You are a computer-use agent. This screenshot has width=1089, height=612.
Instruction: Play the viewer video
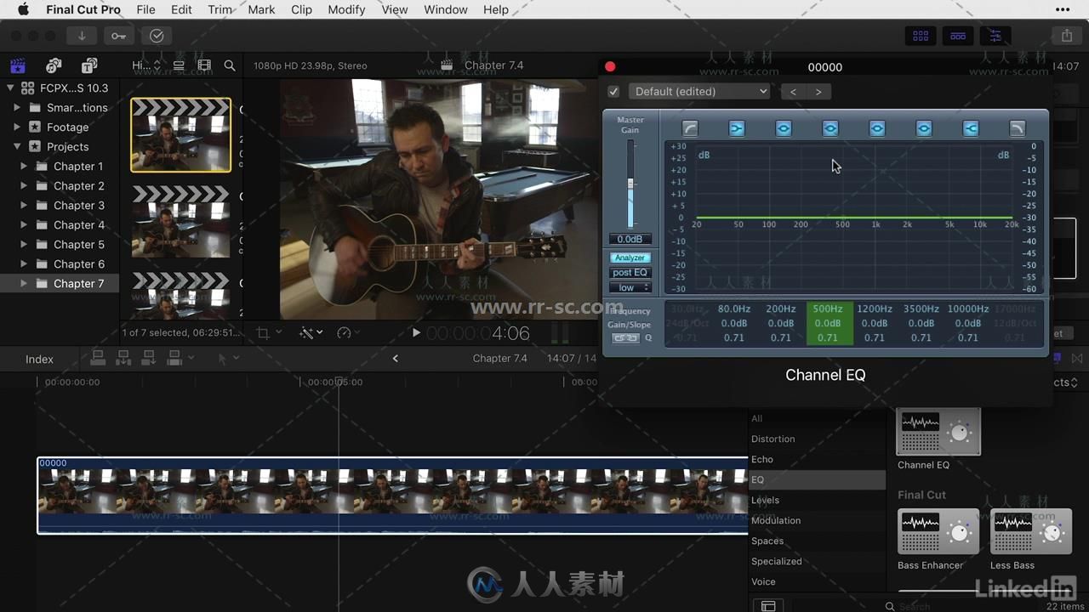point(416,333)
